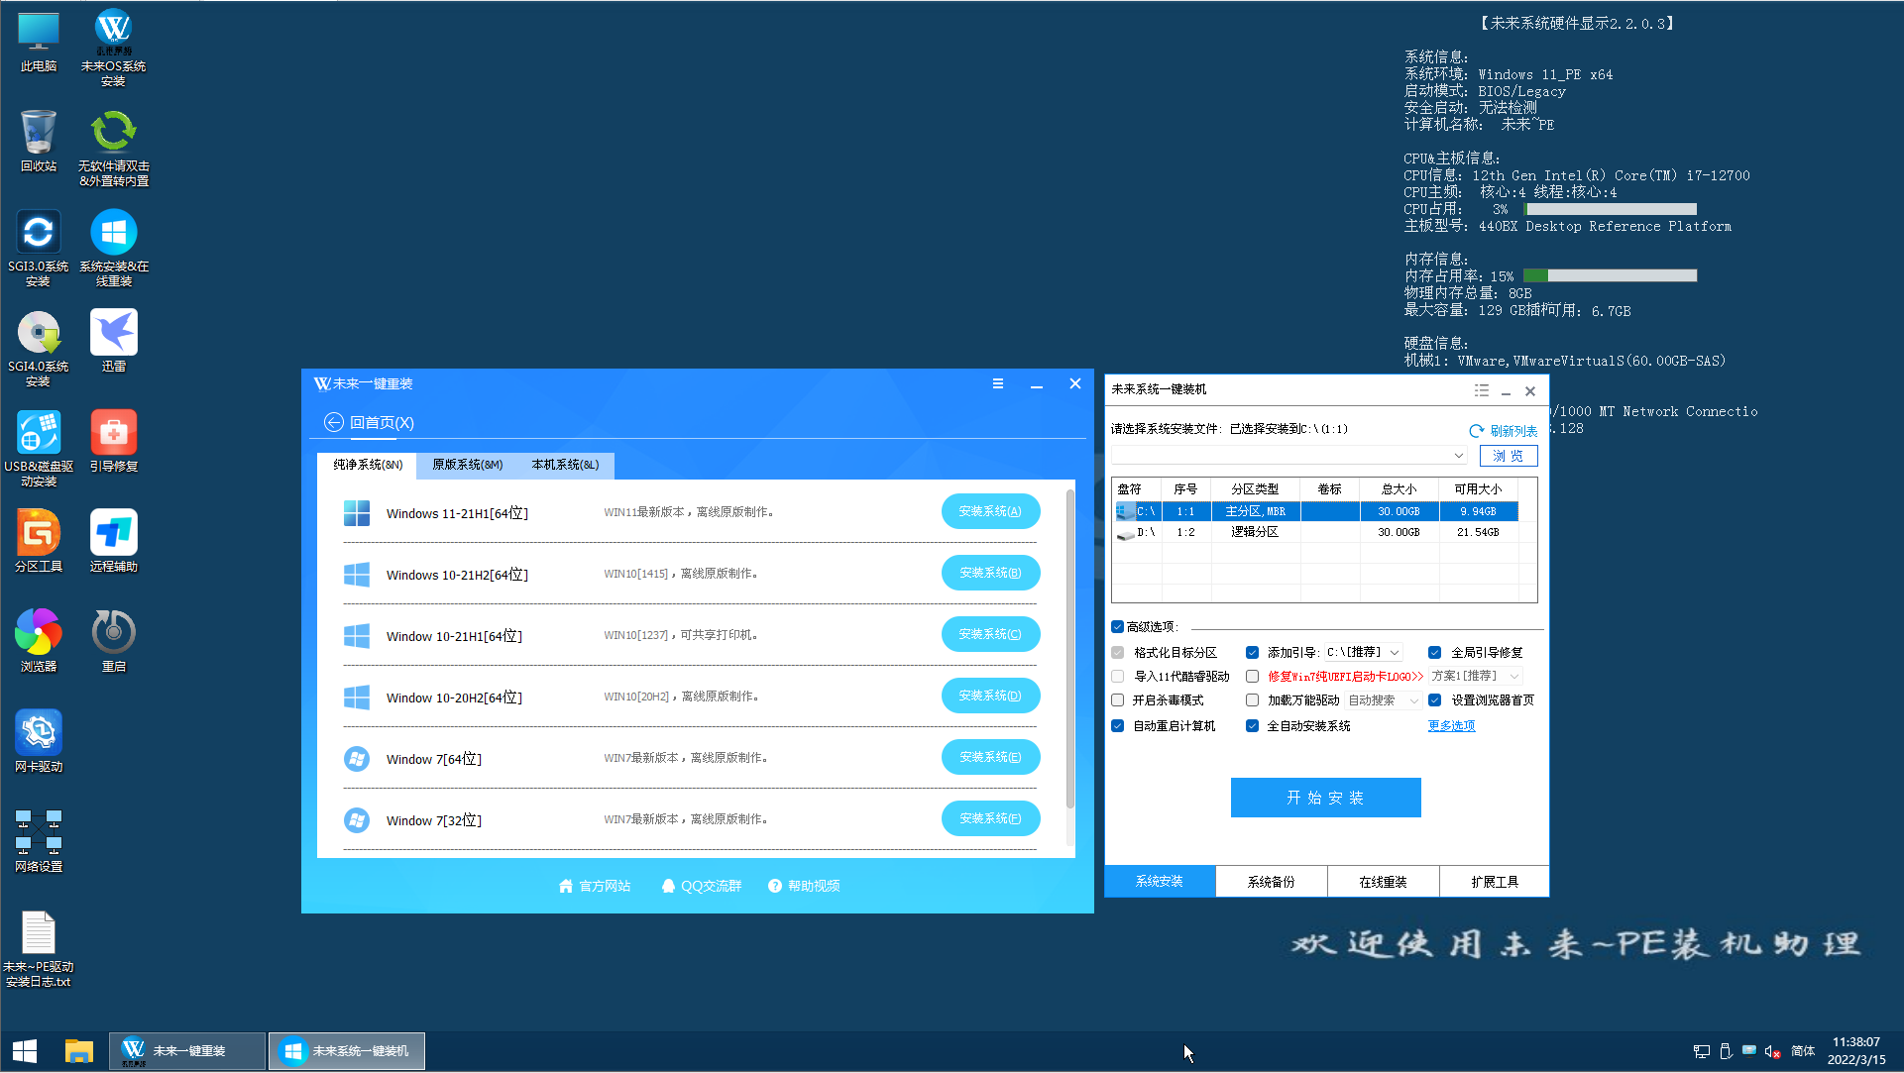Open the 更多选项 link
This screenshot has width=1904, height=1073.
pos(1452,726)
